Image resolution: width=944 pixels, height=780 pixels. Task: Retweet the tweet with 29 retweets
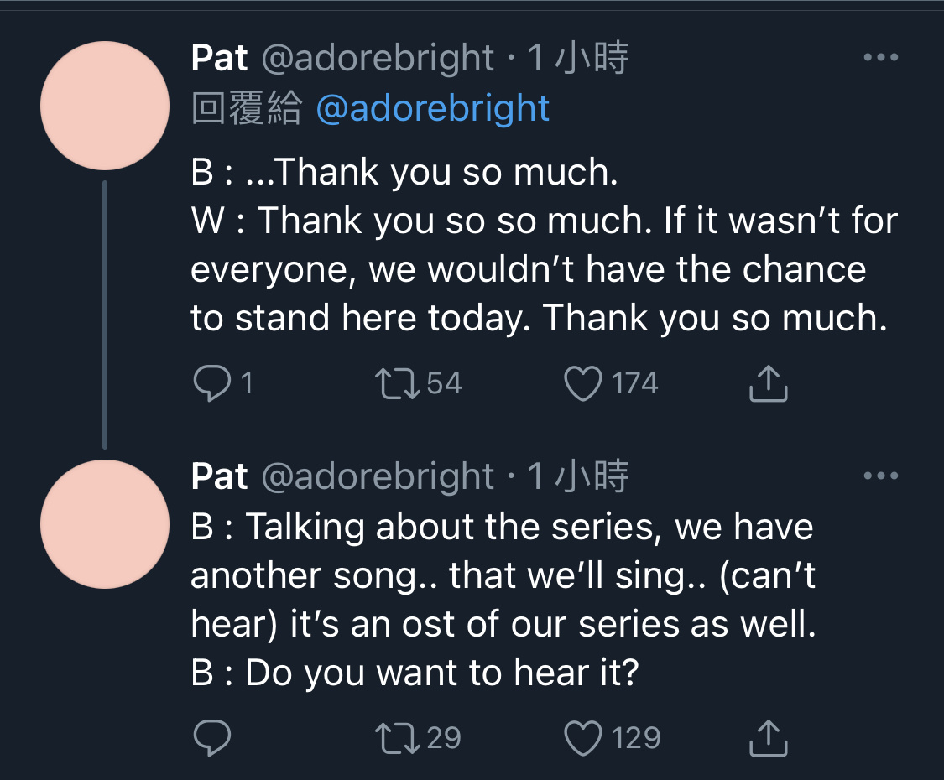tap(398, 738)
